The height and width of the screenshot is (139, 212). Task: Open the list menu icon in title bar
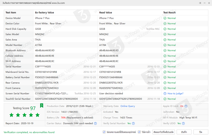click(x=200, y=3)
